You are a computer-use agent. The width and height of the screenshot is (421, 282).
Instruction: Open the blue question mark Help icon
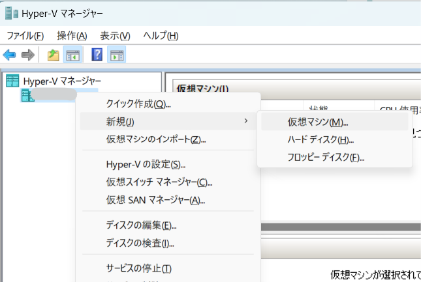[x=97, y=55]
